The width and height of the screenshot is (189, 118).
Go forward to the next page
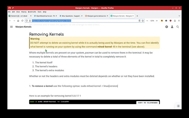point(14,21)
